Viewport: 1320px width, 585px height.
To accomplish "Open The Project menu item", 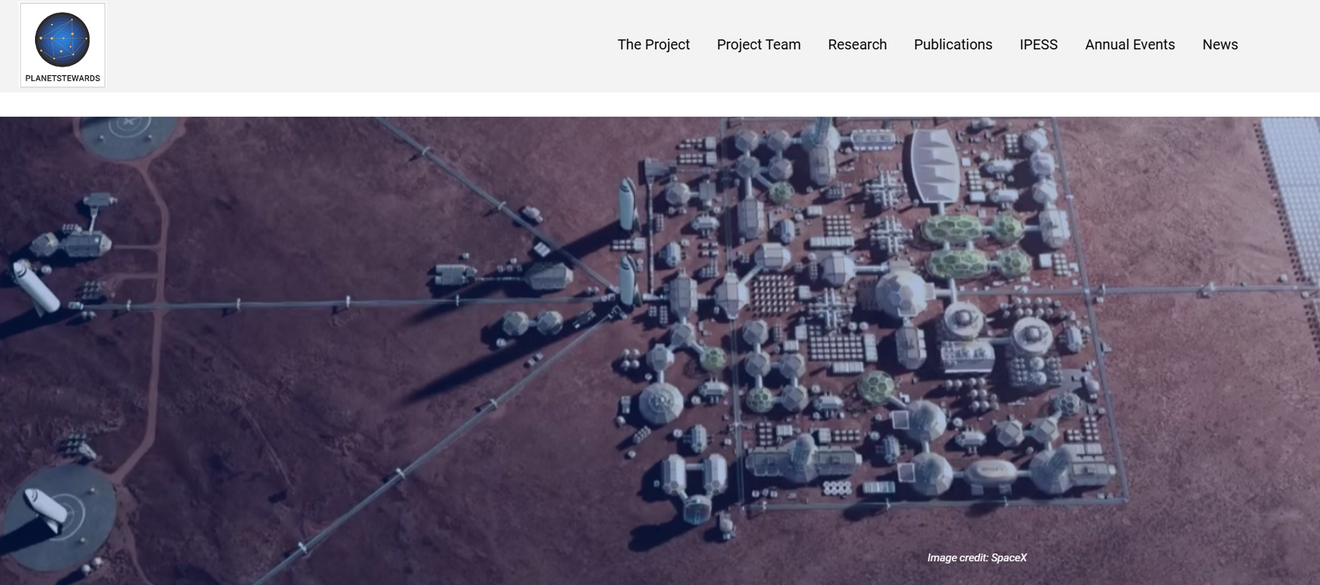I will (654, 44).
